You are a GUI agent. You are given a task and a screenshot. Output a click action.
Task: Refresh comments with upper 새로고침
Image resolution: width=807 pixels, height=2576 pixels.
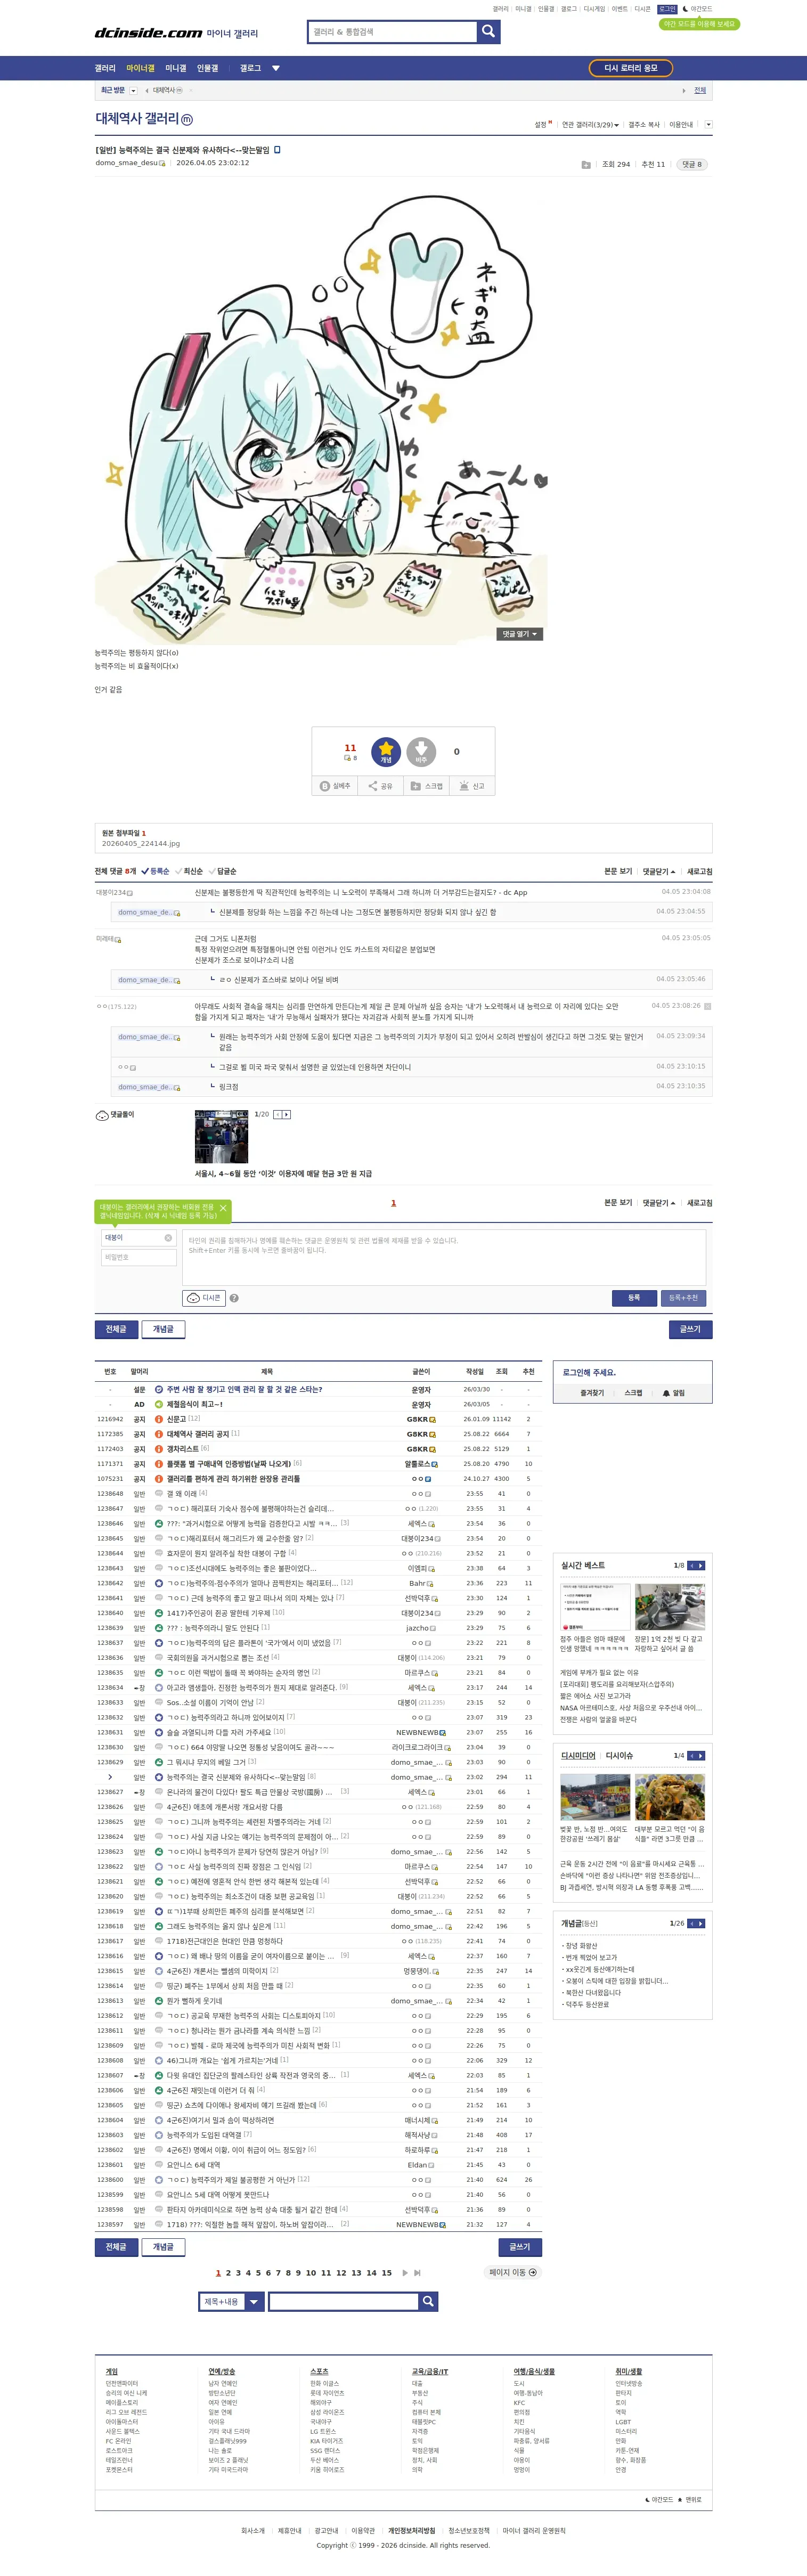coord(700,871)
